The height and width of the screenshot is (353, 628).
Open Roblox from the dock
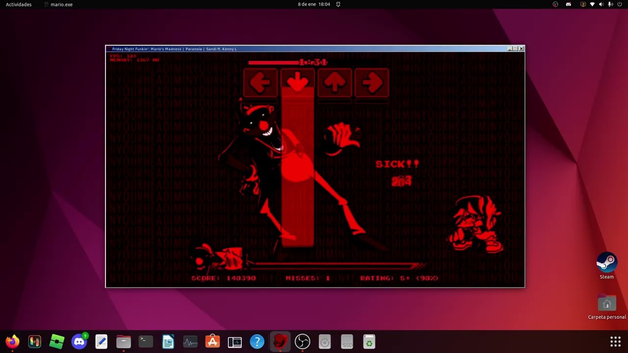tap(57, 341)
